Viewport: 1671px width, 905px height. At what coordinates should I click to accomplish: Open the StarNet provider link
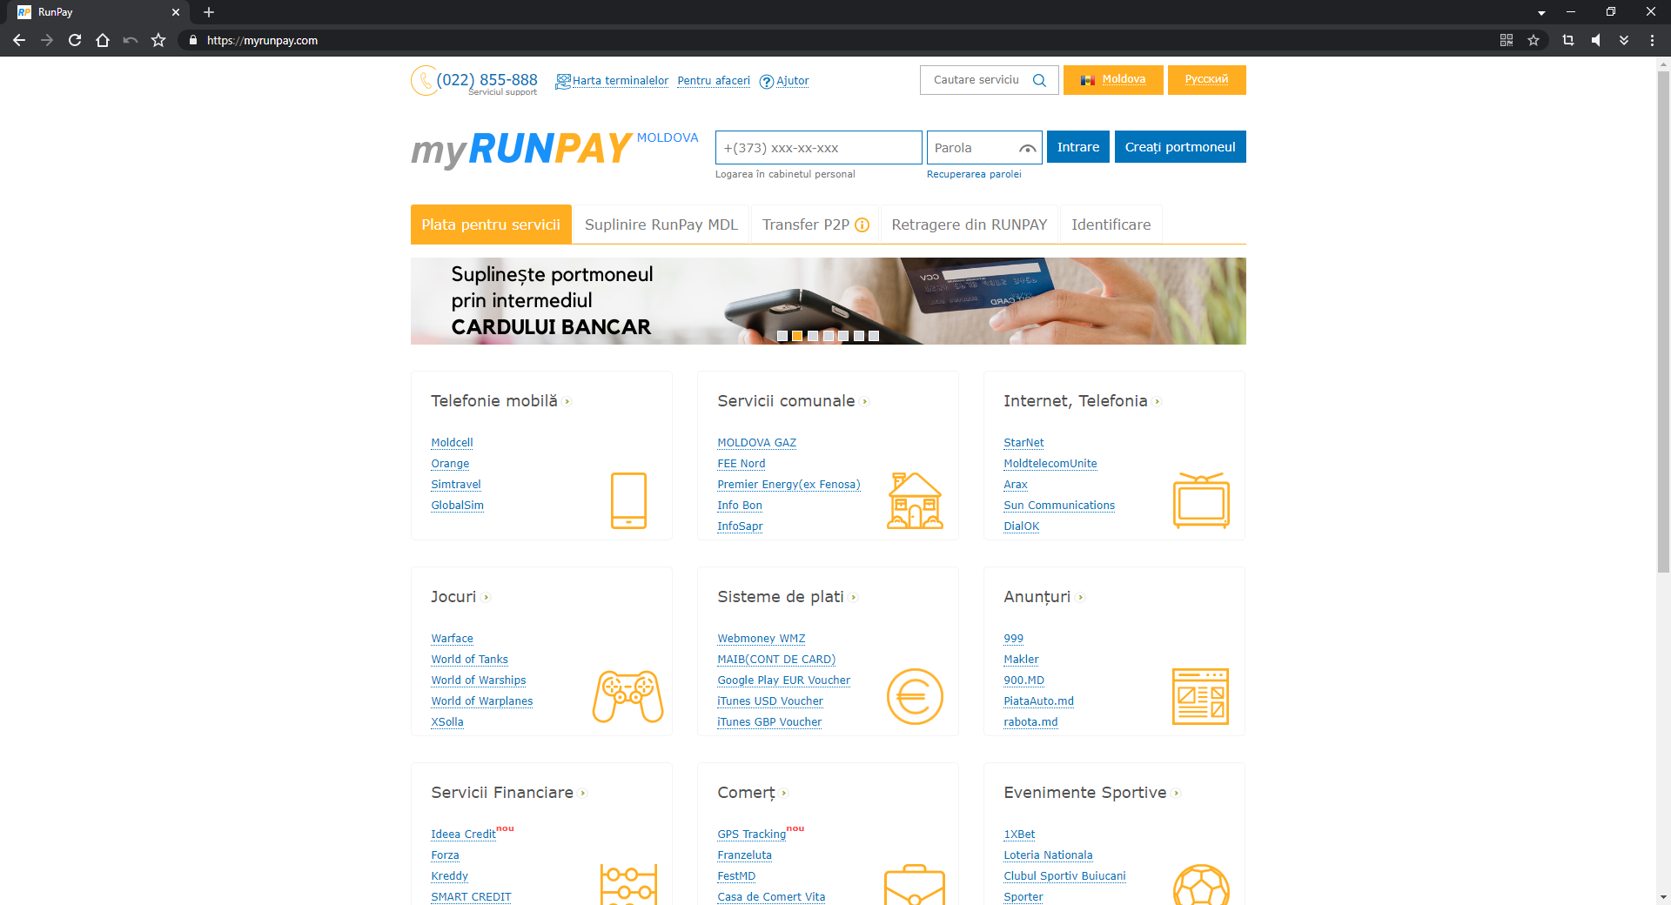point(1023,443)
